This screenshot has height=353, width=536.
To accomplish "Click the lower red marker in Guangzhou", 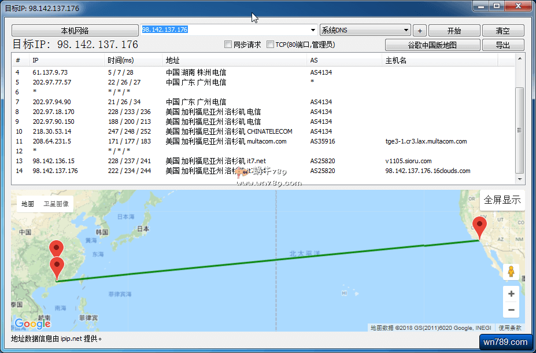I will (x=57, y=268).
